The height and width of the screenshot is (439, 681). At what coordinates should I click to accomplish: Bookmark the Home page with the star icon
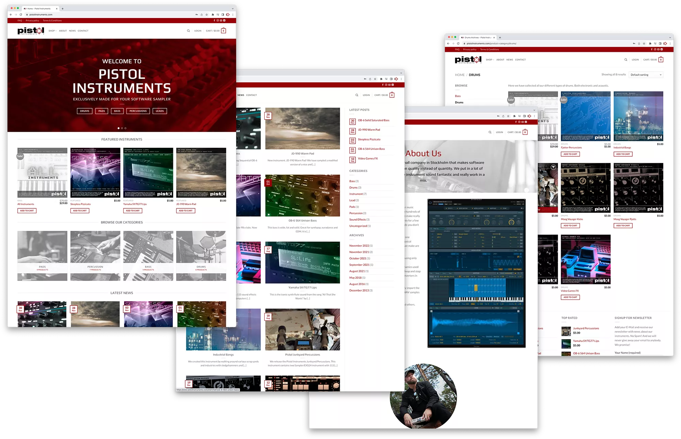click(207, 15)
